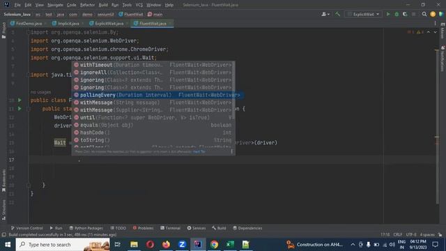Click the Next Tip link in completion popup

point(199,152)
